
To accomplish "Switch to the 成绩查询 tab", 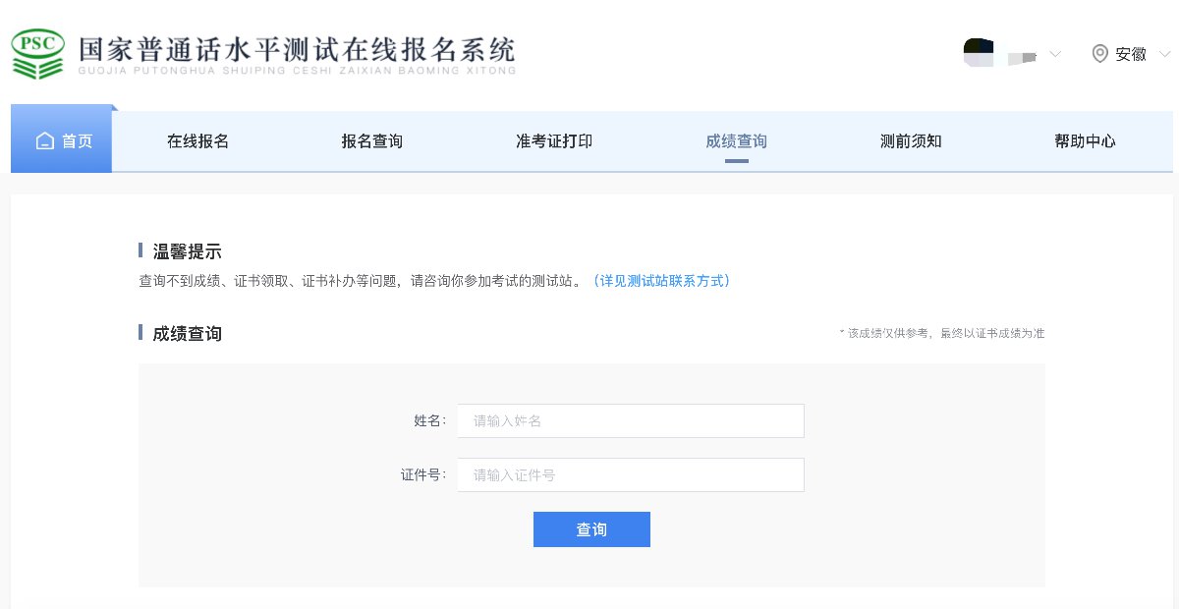I will tap(736, 141).
